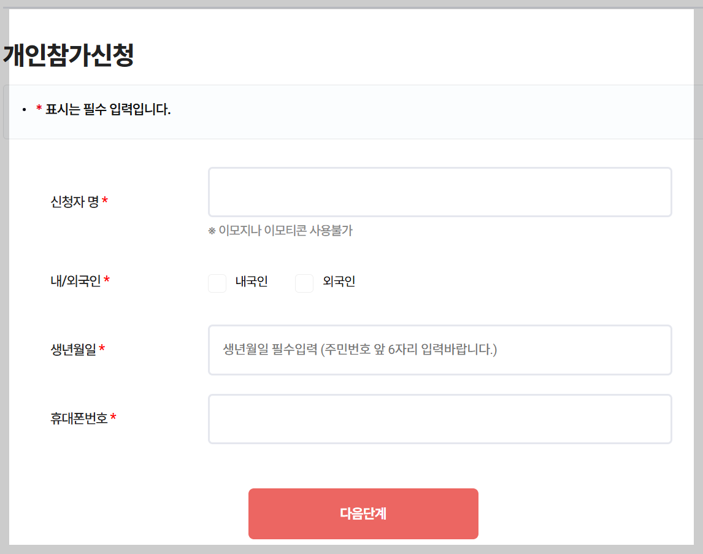Viewport: 703px width, 554px height.
Task: Check the 외국인 checkbox
Action: pyautogui.click(x=304, y=283)
